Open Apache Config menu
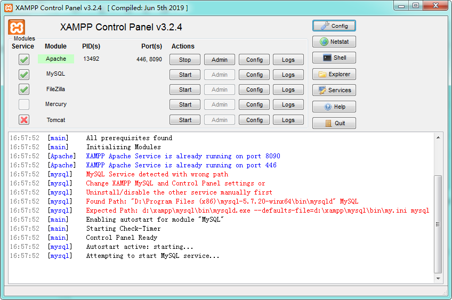The image size is (452, 300). click(x=254, y=60)
